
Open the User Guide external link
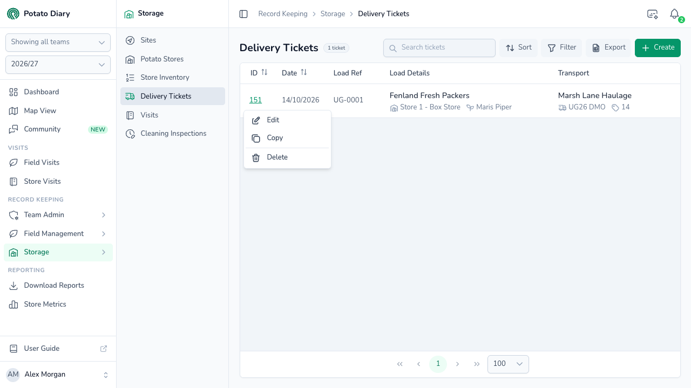tap(58, 349)
